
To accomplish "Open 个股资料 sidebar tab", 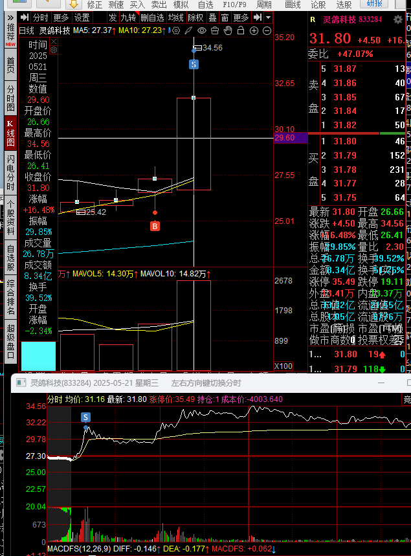I will [x=10, y=217].
